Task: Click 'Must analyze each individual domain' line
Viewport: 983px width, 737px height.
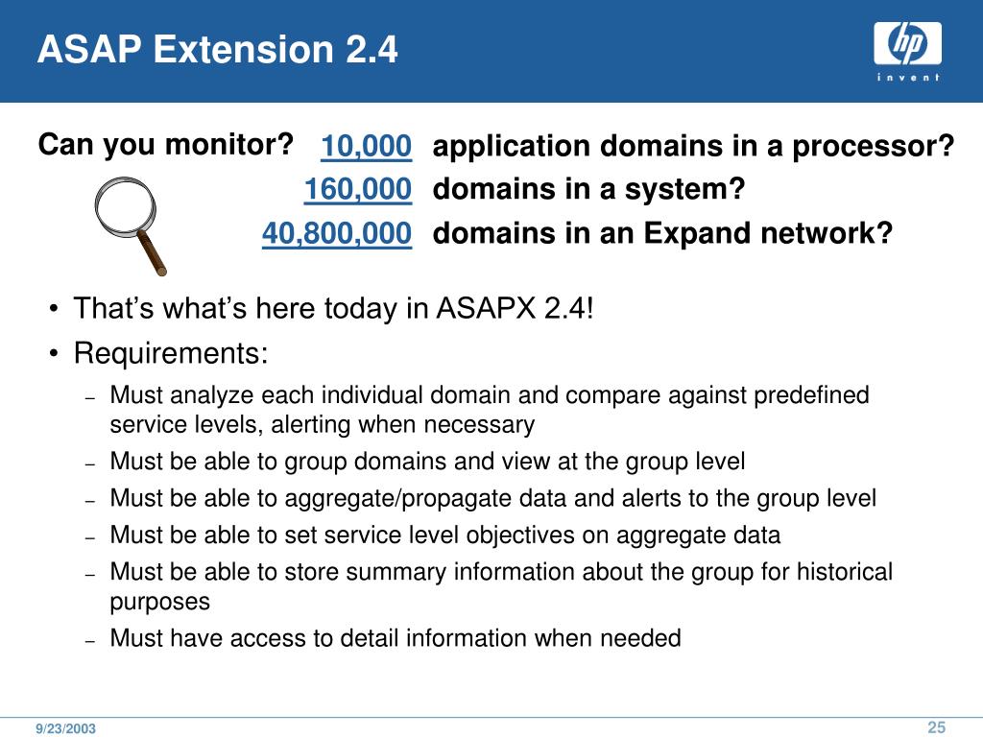Action: pyautogui.click(x=490, y=410)
